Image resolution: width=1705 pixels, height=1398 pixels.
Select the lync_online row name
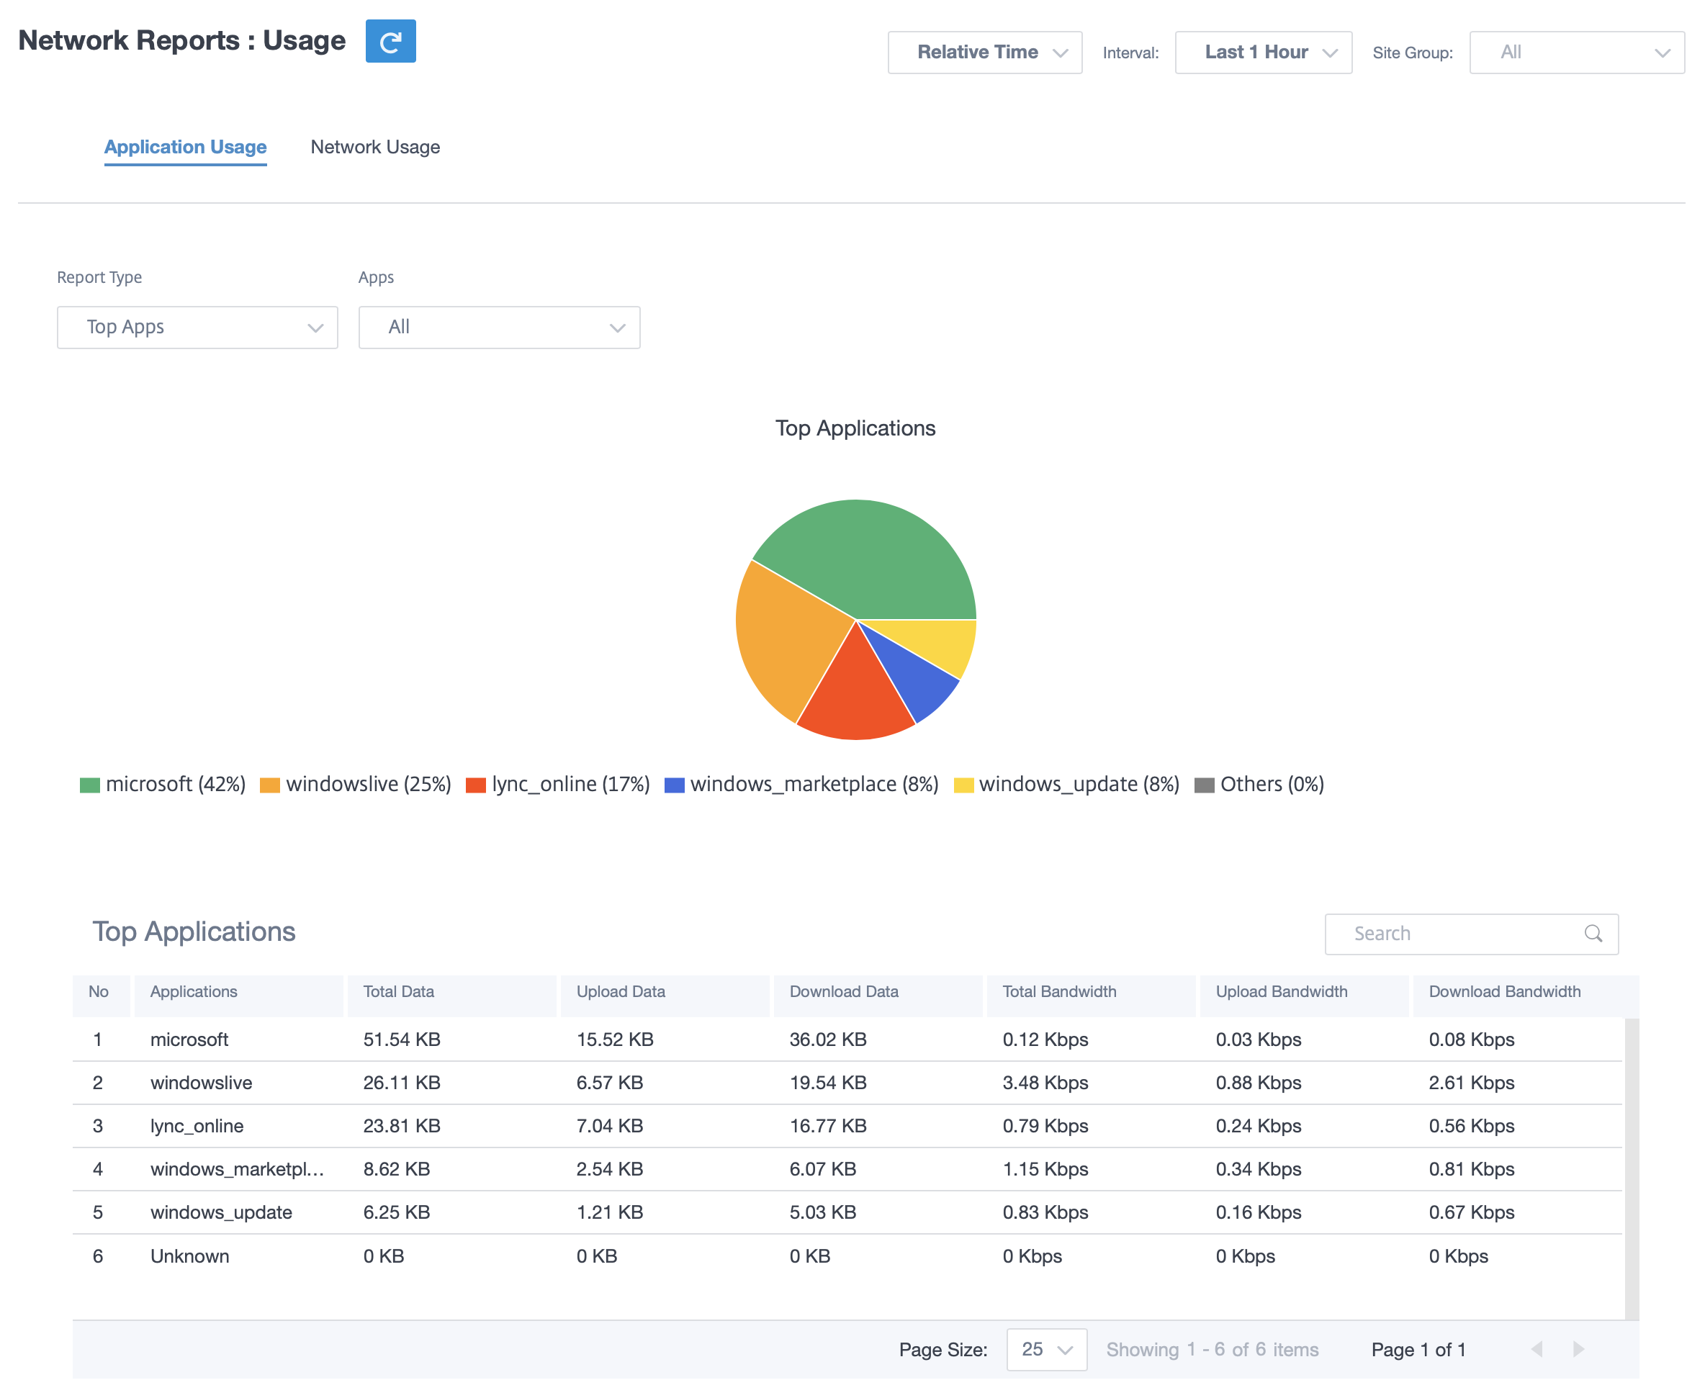(x=197, y=1127)
